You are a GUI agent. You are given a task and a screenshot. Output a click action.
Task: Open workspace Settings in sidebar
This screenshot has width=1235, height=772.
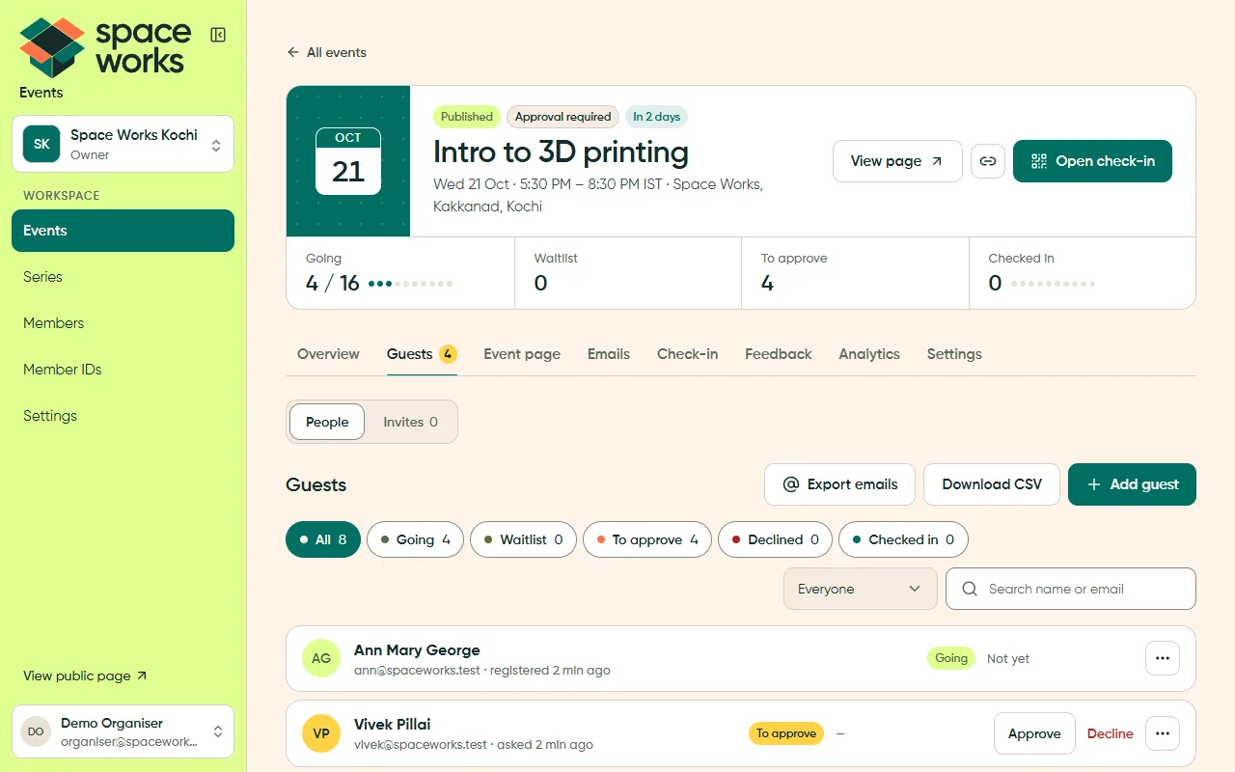click(x=123, y=416)
